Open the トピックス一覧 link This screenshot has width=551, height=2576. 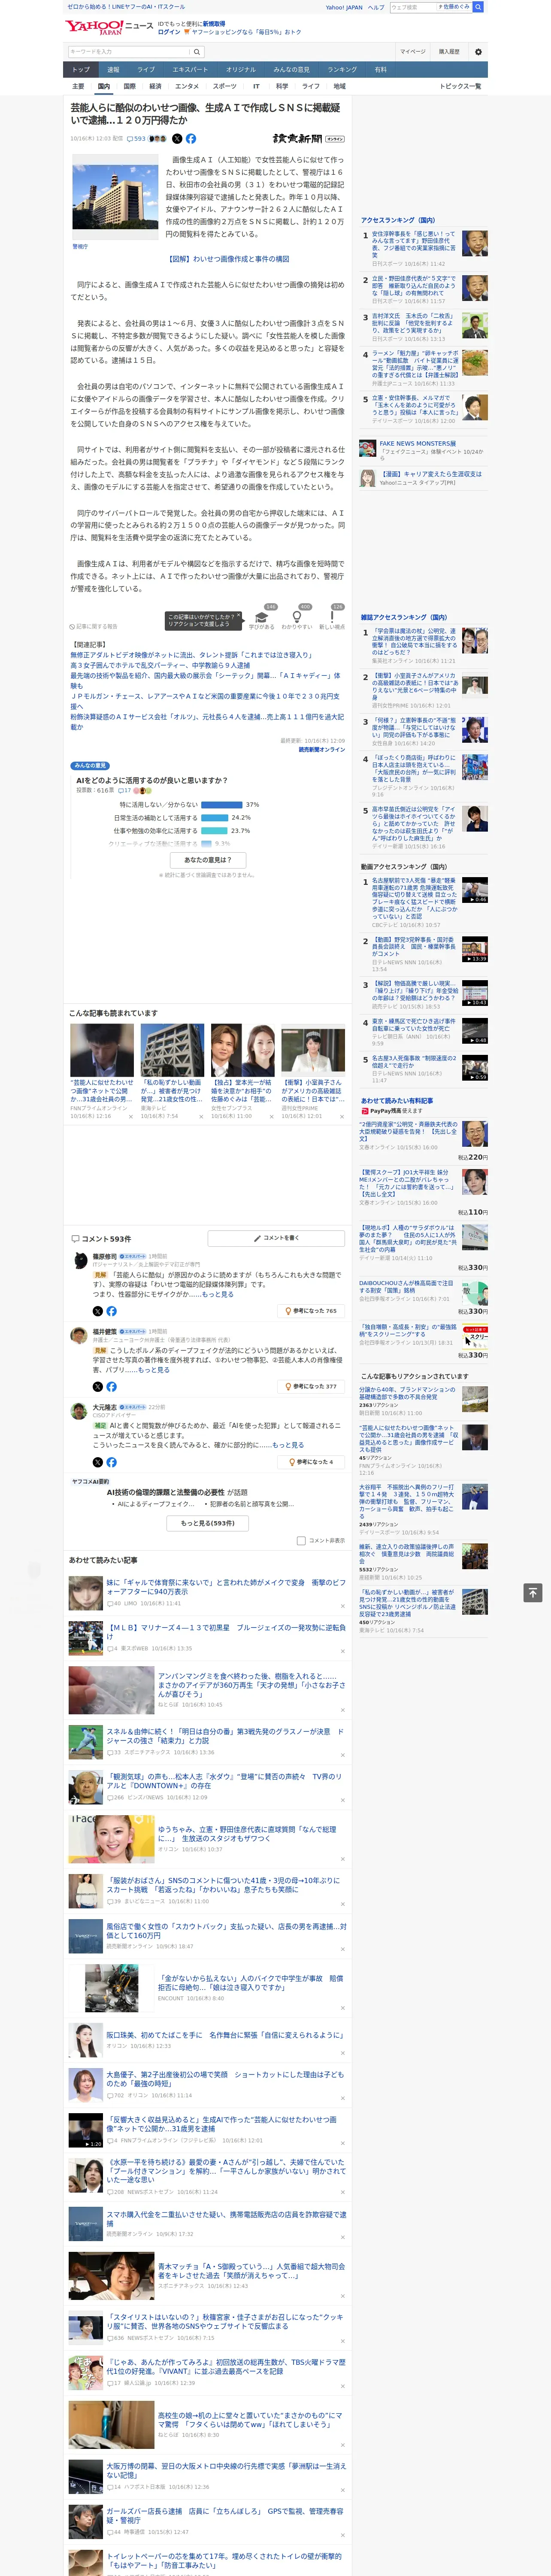point(460,86)
